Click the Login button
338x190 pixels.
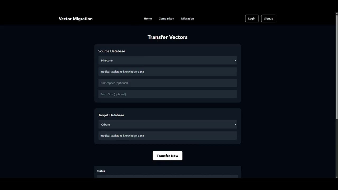[x=251, y=18]
